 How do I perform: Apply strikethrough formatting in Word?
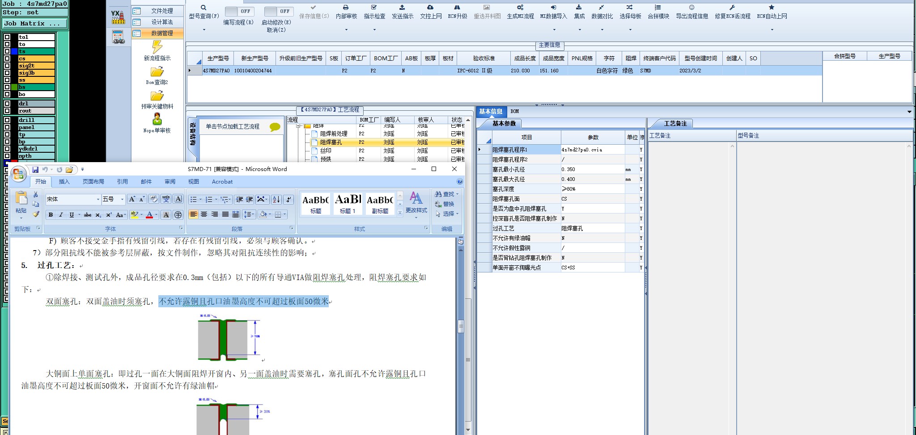point(88,215)
